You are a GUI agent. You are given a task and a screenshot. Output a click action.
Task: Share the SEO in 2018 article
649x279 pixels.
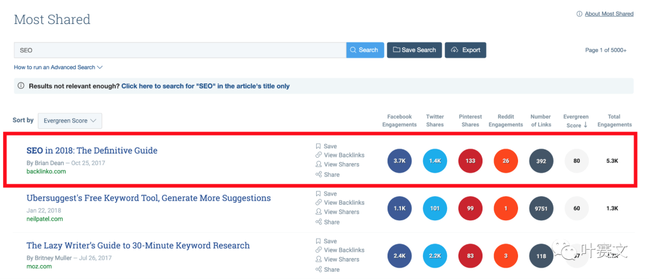coord(328,175)
